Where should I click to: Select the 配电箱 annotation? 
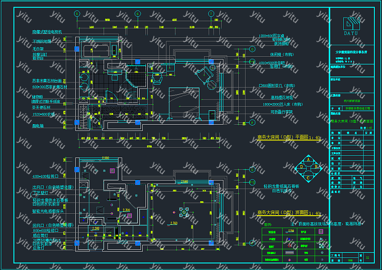[38, 126]
